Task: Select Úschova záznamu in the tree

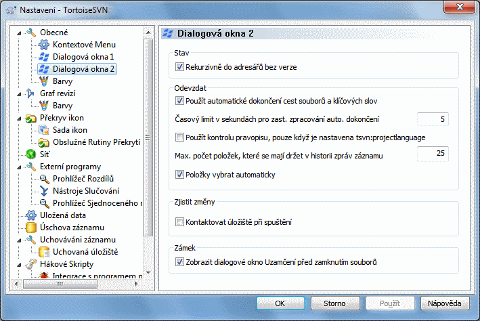Action: pyautogui.click(x=72, y=228)
